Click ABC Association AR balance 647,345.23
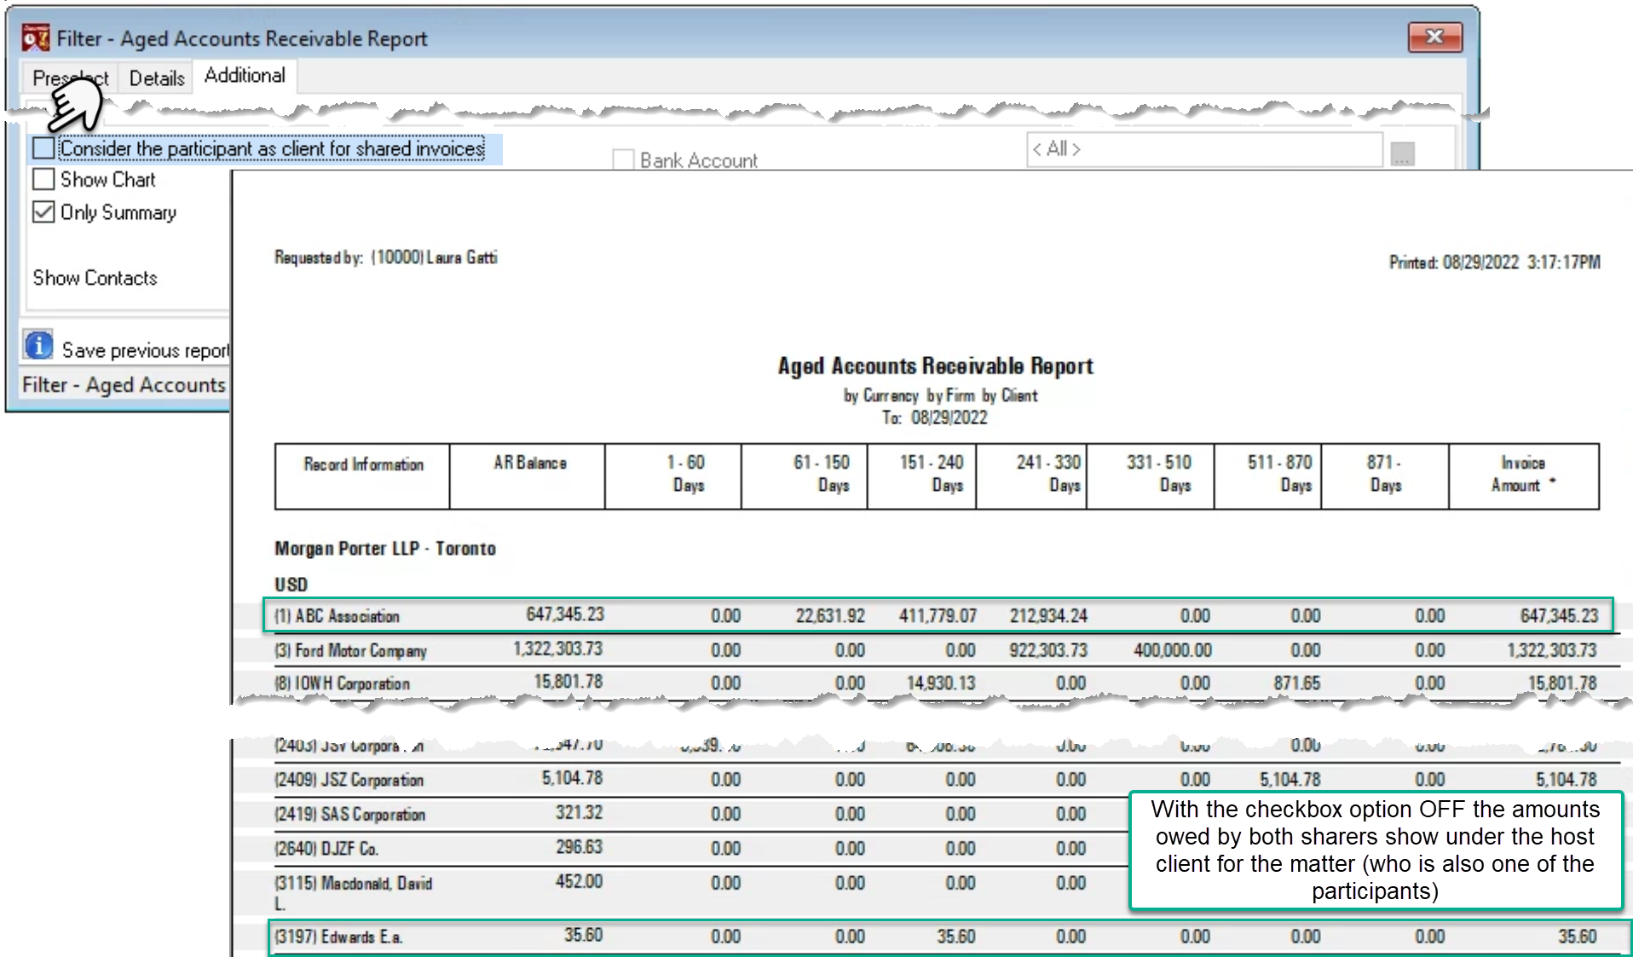 tap(564, 614)
